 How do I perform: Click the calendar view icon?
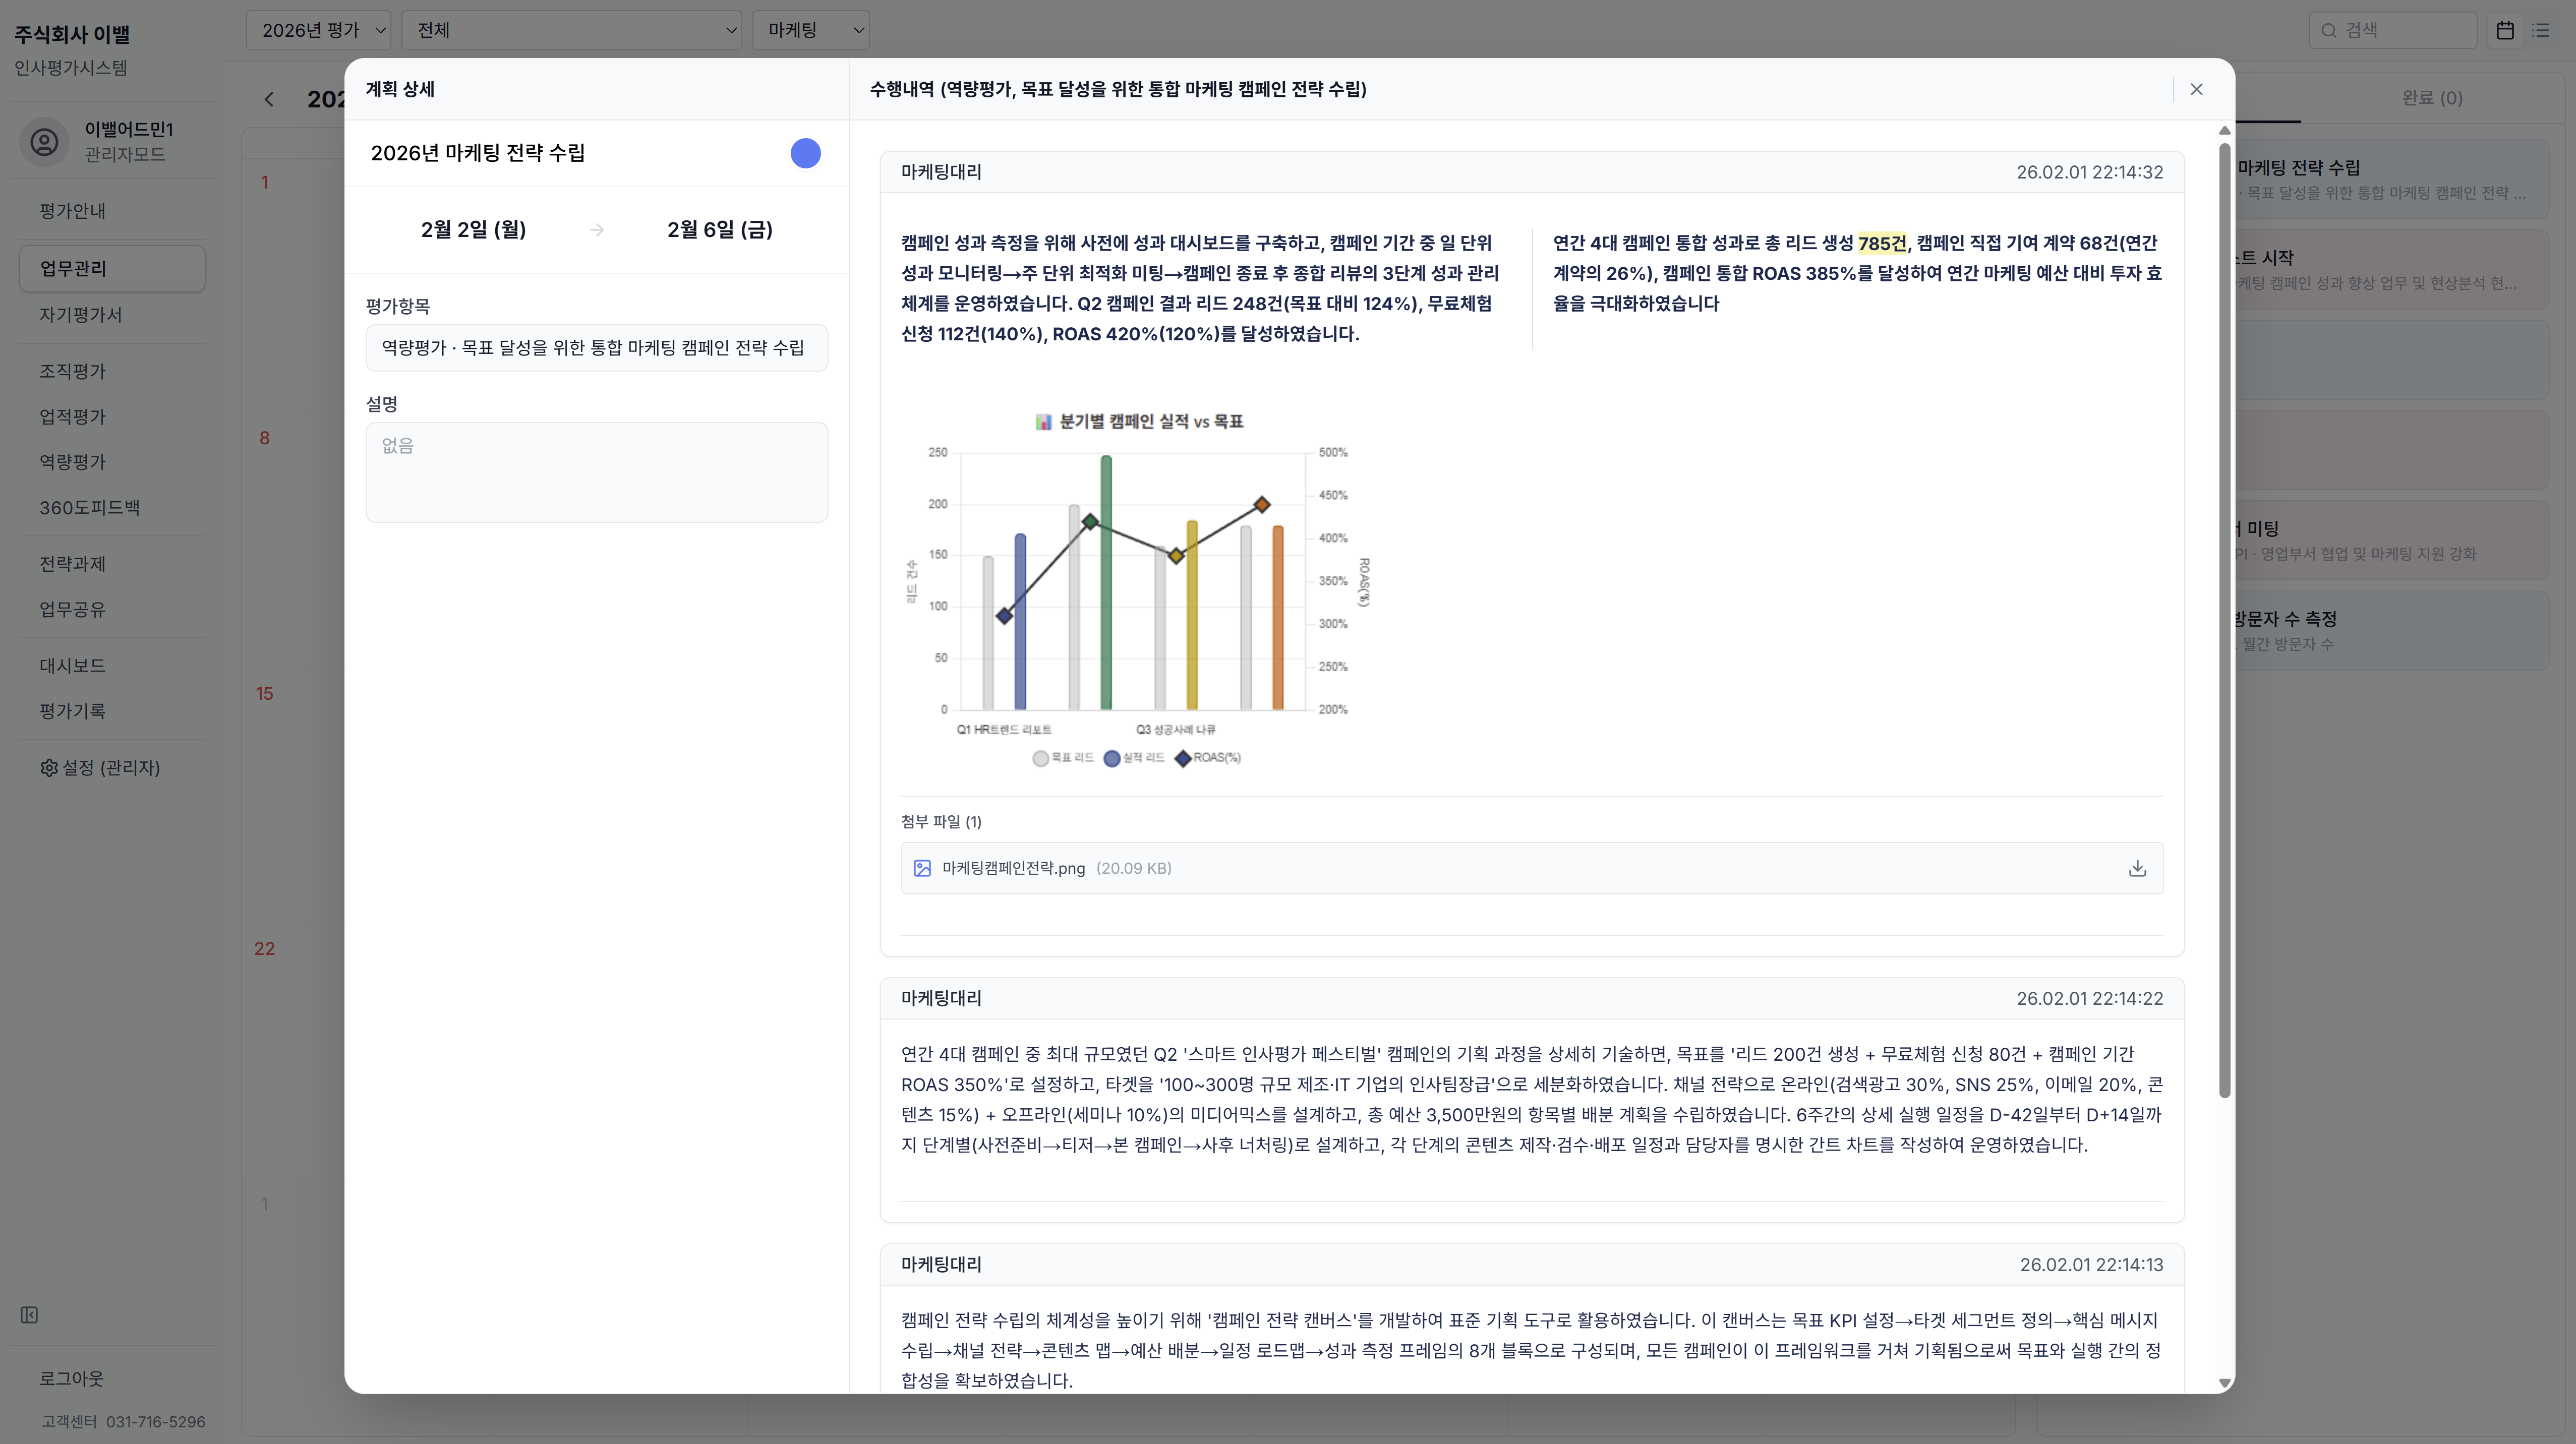pos(2504,30)
